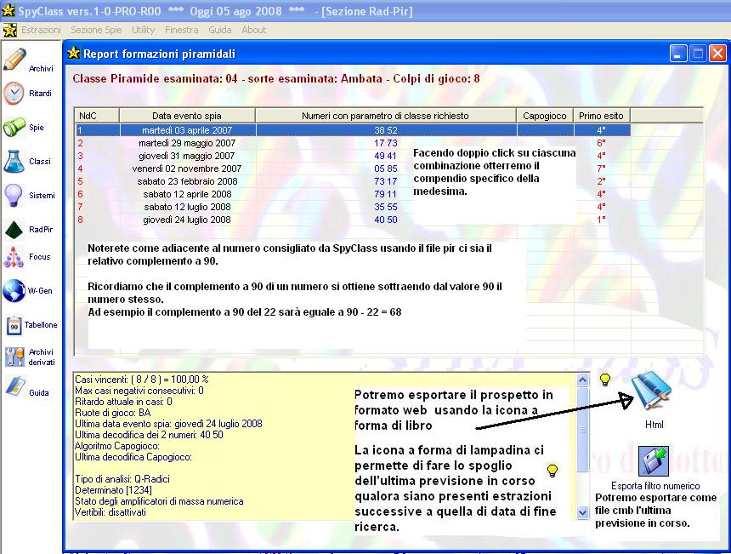This screenshot has width=731, height=554.
Task: Click the numbers cell 40 50 in the table
Action: 386,220
